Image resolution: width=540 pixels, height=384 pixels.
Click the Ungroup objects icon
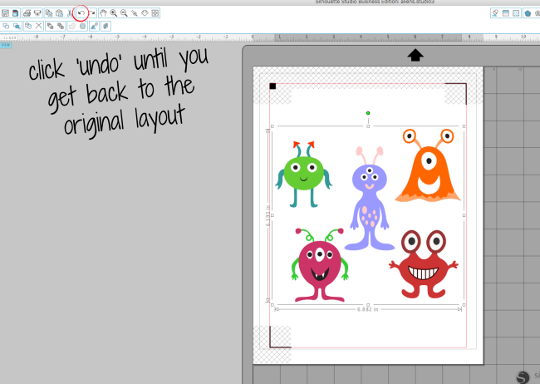(x=61, y=26)
